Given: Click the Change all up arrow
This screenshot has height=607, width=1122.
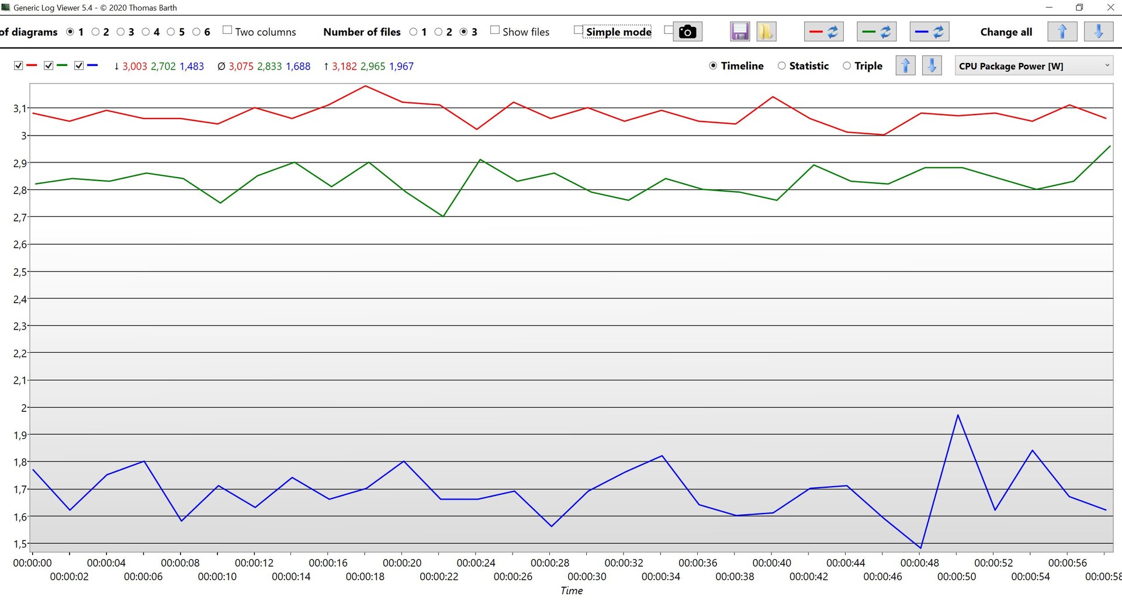Looking at the screenshot, I should [1062, 32].
